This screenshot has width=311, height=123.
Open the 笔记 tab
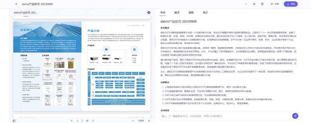(205, 12)
